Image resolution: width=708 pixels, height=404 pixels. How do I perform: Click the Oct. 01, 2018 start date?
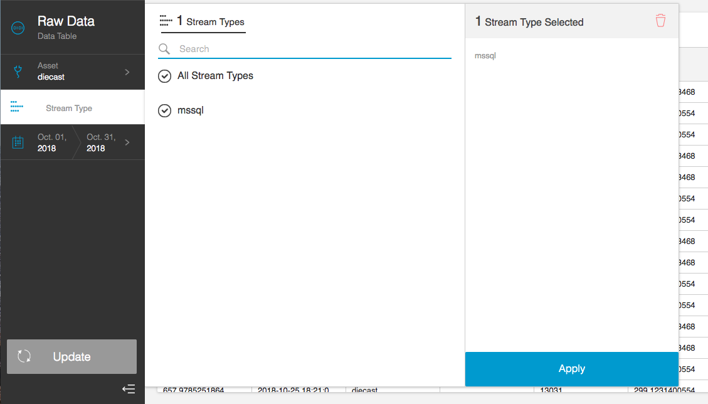click(52, 142)
